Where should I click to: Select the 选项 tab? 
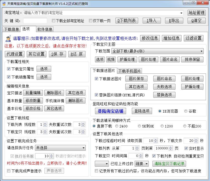[x=28, y=29]
